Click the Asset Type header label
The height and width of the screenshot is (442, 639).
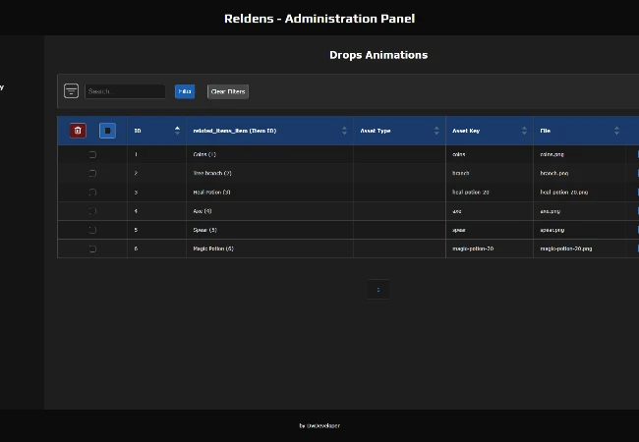376,131
